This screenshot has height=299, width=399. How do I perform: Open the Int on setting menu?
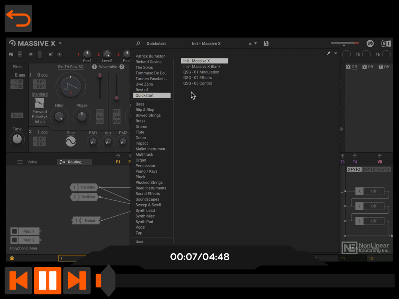click(x=40, y=122)
